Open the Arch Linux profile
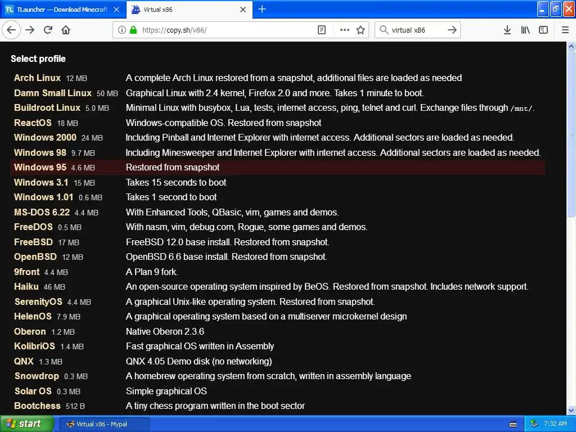Image resolution: width=576 pixels, height=432 pixels. [37, 78]
